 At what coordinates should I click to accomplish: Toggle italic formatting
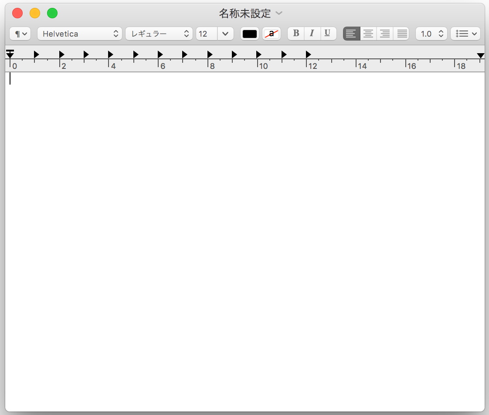click(x=312, y=34)
